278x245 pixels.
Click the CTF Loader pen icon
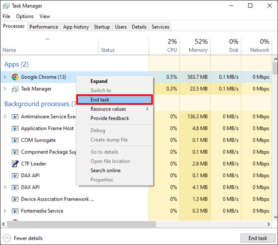pyautogui.click(x=15, y=164)
